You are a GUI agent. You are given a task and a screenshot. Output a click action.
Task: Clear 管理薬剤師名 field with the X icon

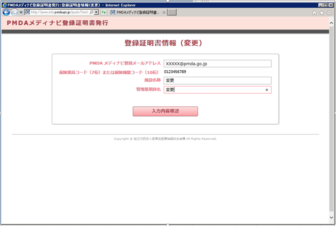pyautogui.click(x=267, y=90)
